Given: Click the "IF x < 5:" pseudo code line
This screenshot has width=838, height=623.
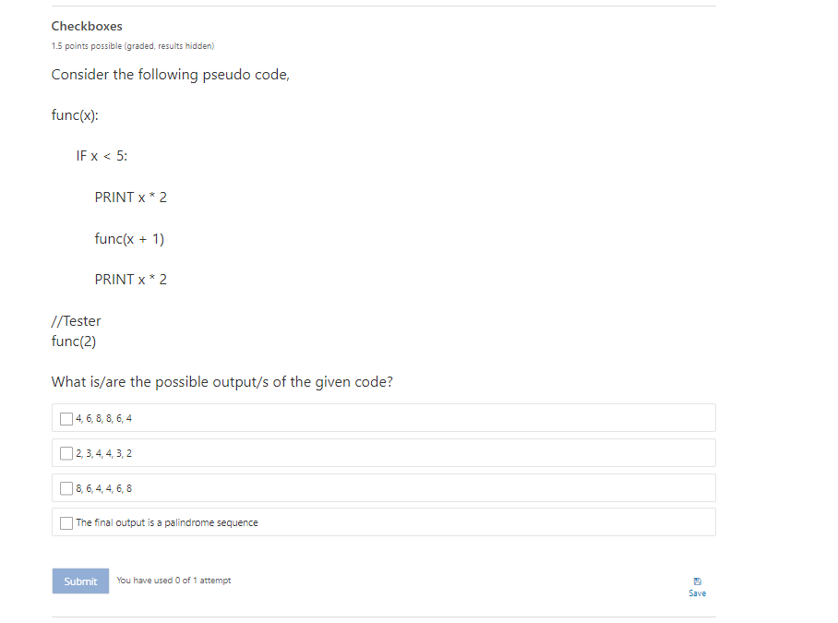Looking at the screenshot, I should tap(101, 155).
